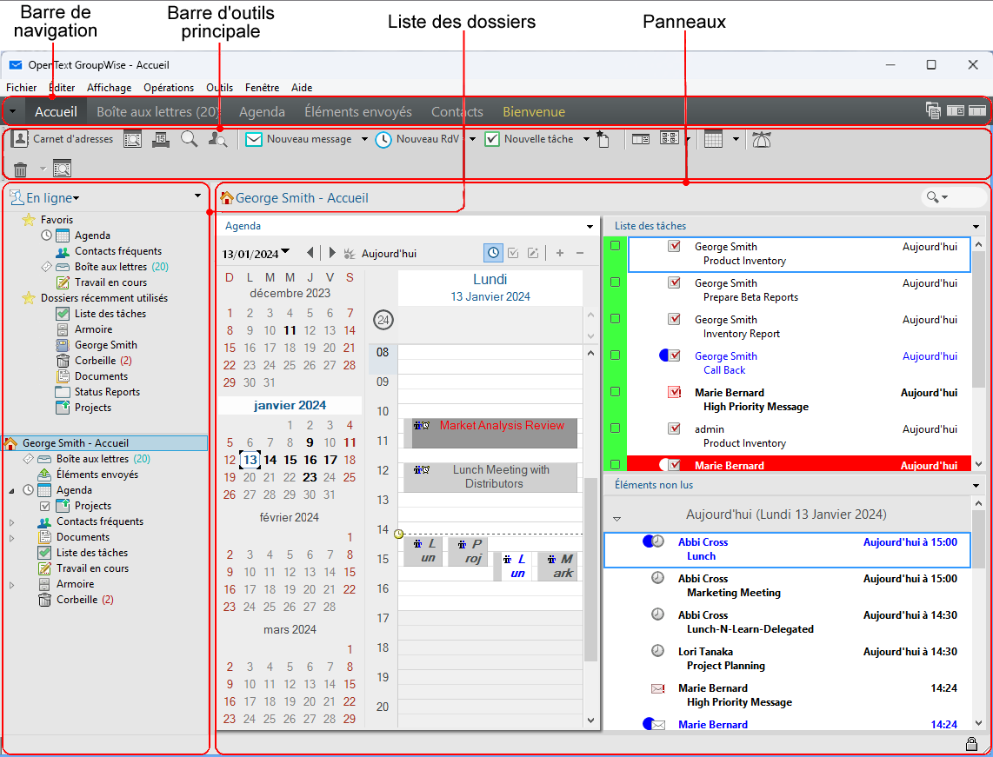Image resolution: width=993 pixels, height=757 pixels.
Task: Click the far-right panel layout icon in the navigation bar
Action: tap(977, 110)
